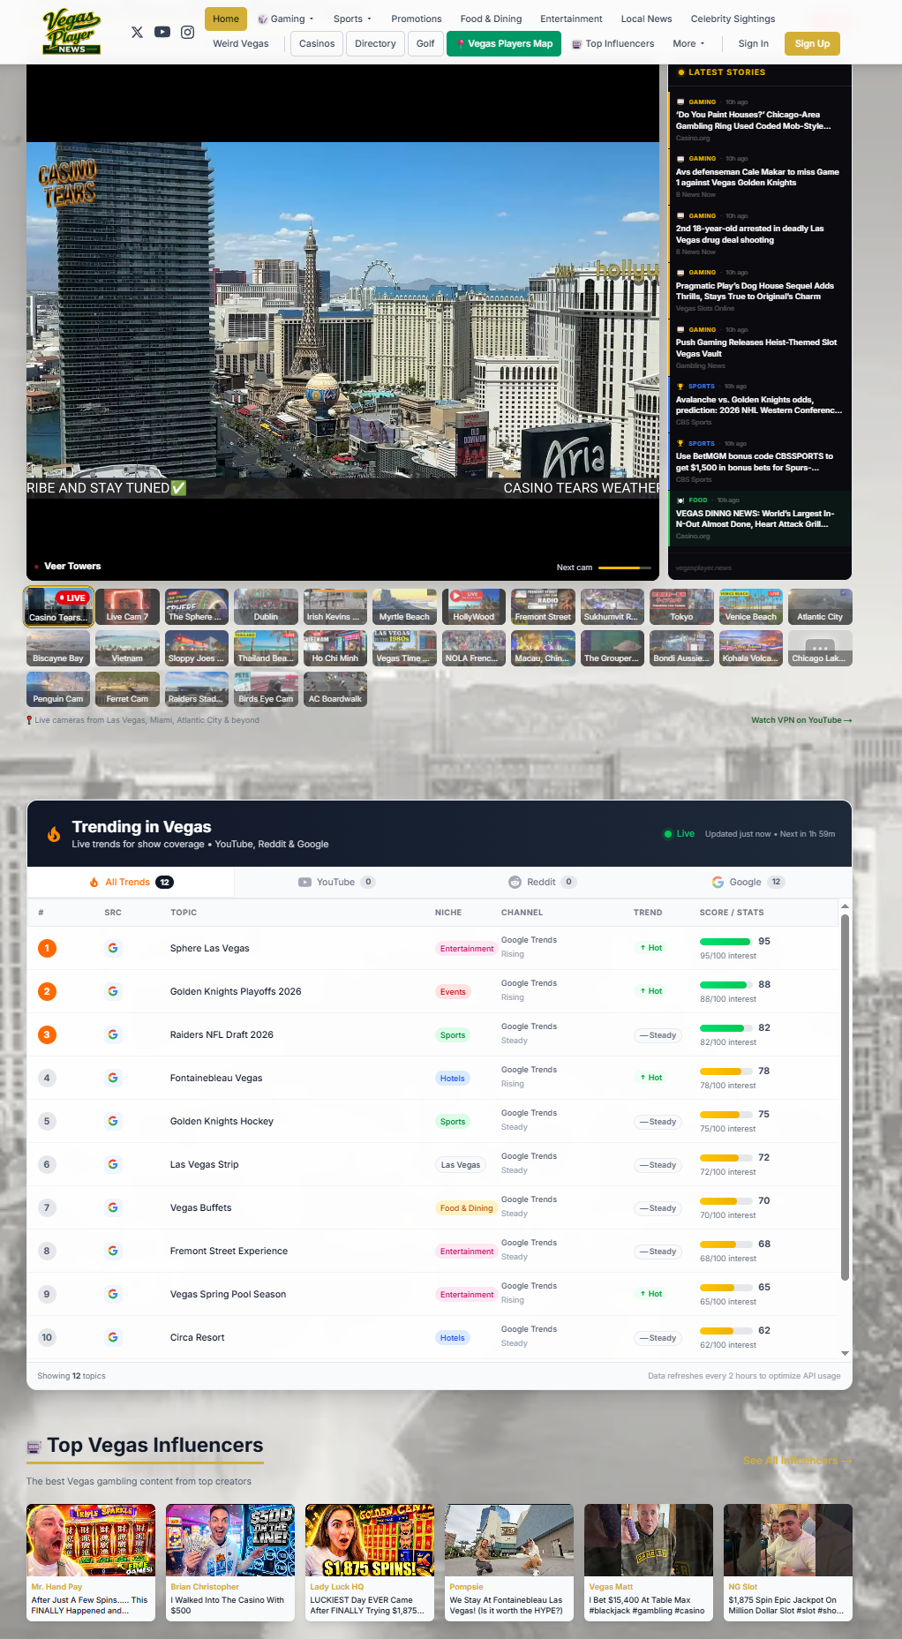Click Google icon in Fontainebleau Vegas row
The width and height of the screenshot is (902, 1639).
click(113, 1078)
